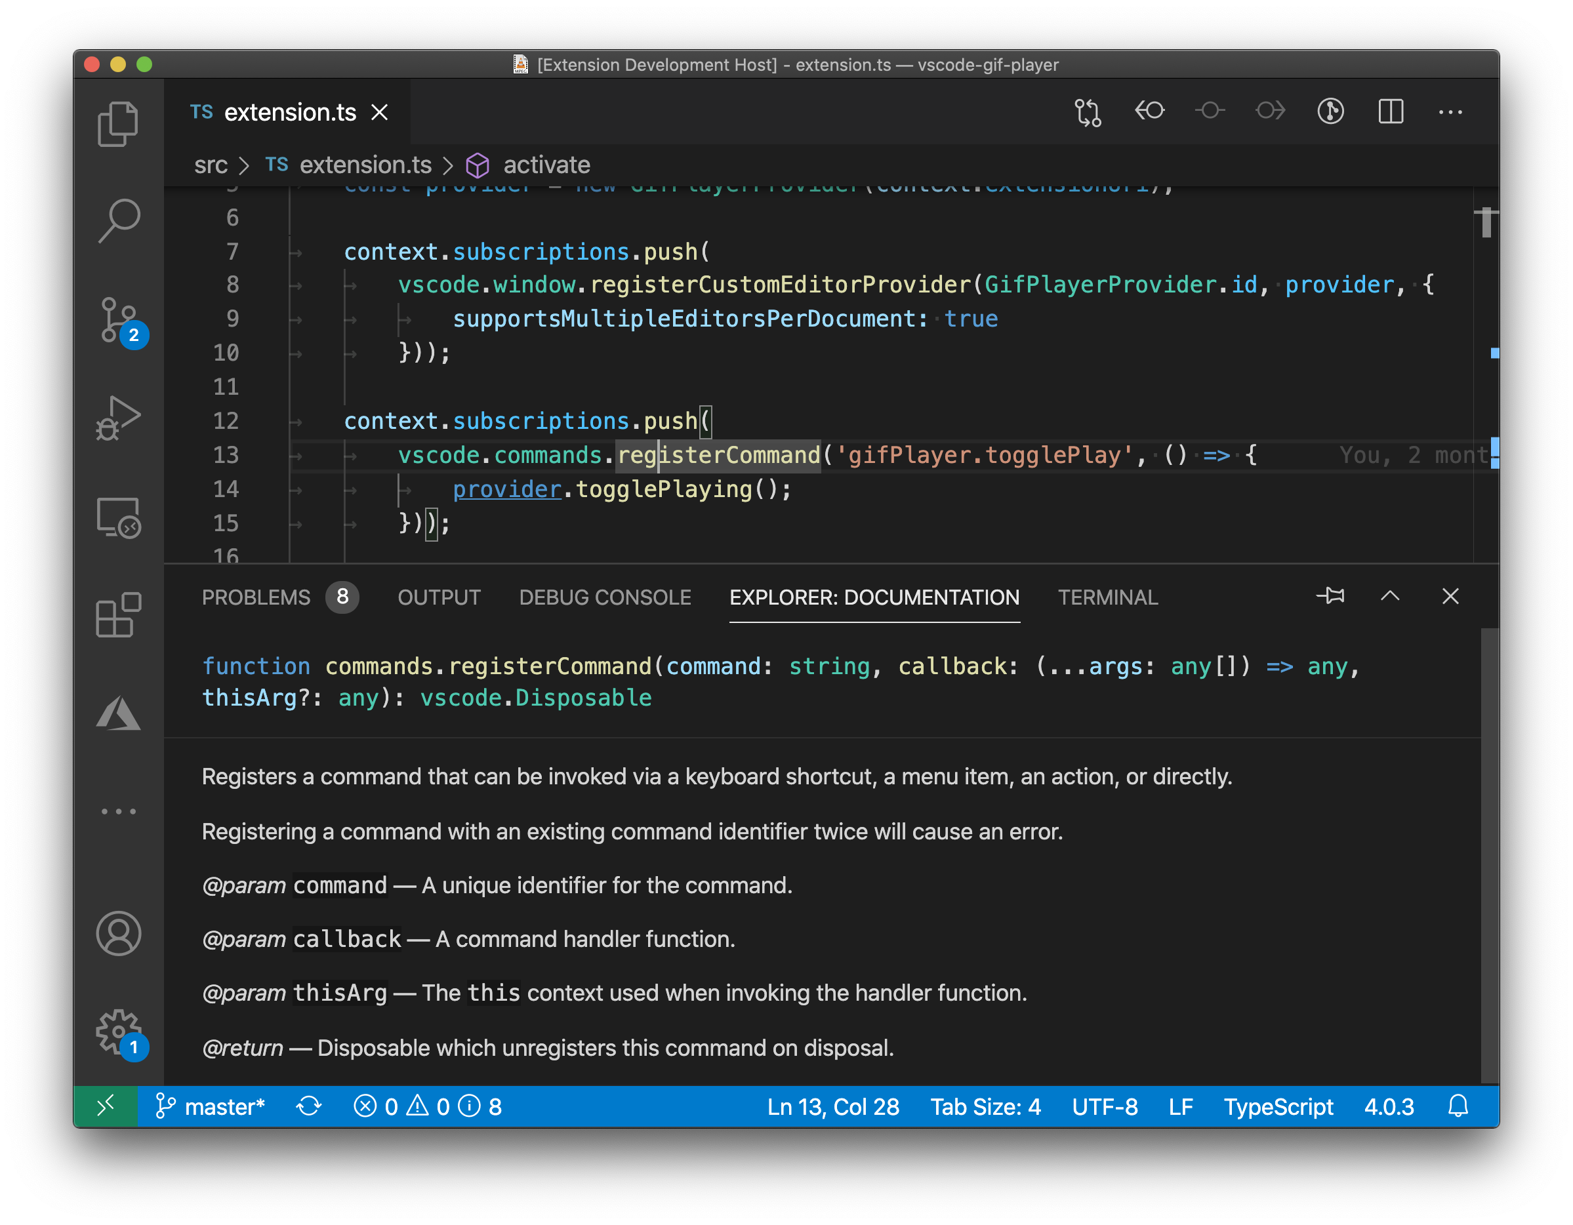The image size is (1573, 1225).
Task: Collapse the EXPLORER: DOCUMENTATION panel
Action: coord(1389,596)
